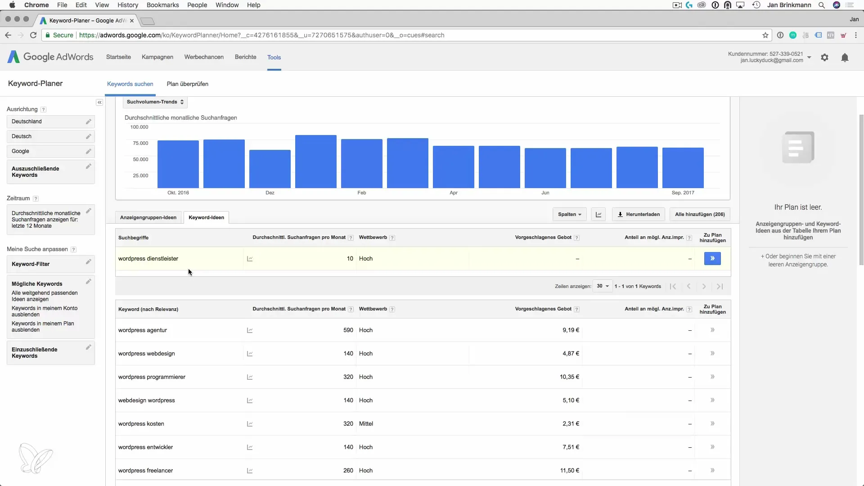
Task: Add wordpress programmierer to plan
Action: tap(712, 377)
